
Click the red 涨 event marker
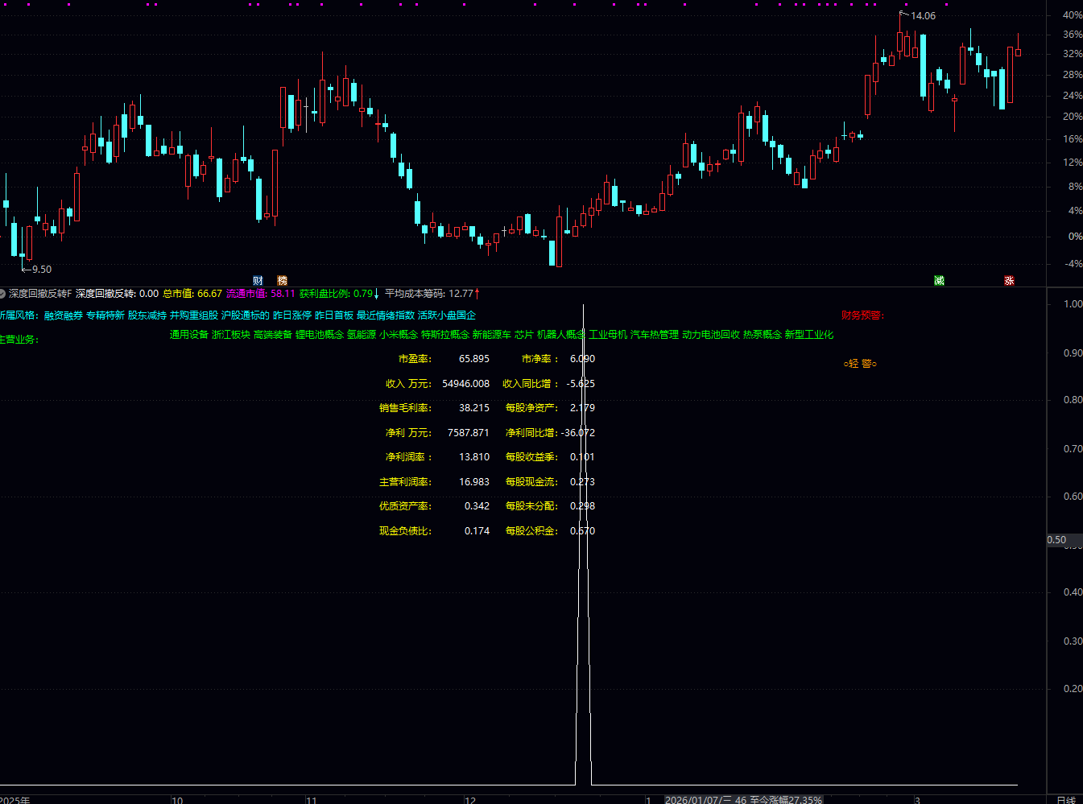click(x=1009, y=280)
